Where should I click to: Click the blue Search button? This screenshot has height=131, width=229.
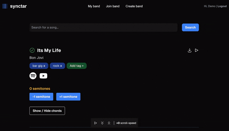pyautogui.click(x=190, y=27)
